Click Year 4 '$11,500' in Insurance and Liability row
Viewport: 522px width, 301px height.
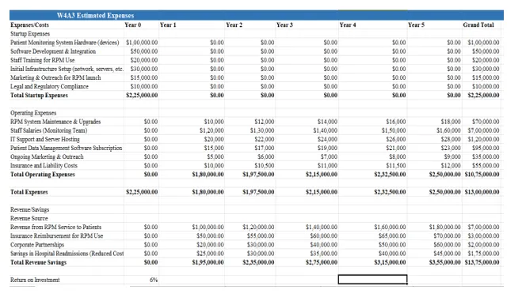396,166
